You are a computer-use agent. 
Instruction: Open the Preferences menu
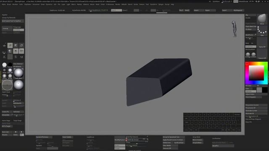click(x=110, y=5)
